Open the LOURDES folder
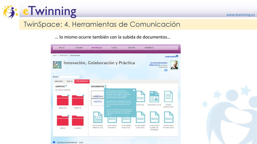257x144 pixels. [78, 120]
